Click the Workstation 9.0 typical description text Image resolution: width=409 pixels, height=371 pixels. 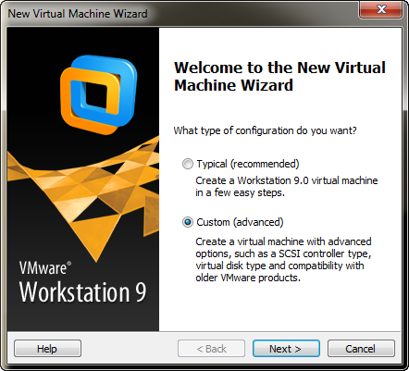287,186
